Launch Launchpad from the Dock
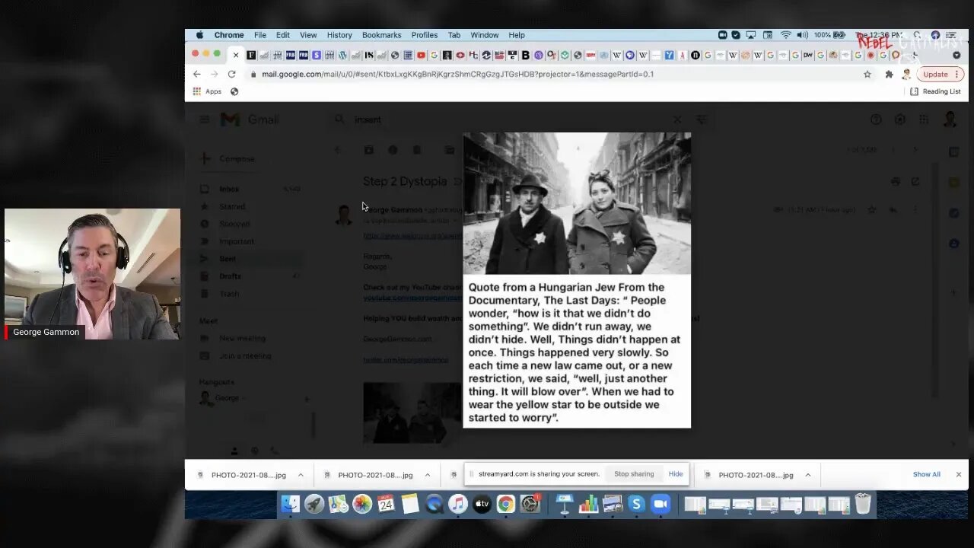Image resolution: width=974 pixels, height=548 pixels. (x=314, y=504)
